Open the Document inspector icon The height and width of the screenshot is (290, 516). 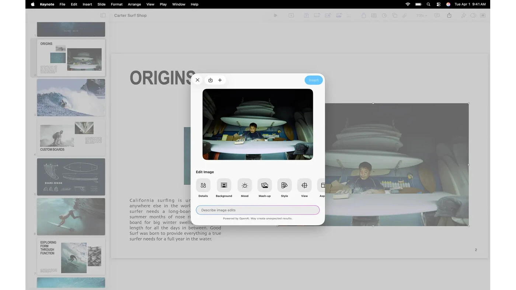click(483, 15)
